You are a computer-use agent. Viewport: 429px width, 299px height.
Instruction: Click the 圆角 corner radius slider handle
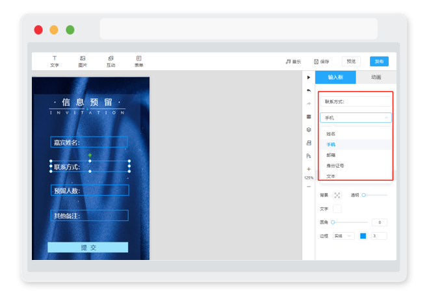click(x=333, y=222)
